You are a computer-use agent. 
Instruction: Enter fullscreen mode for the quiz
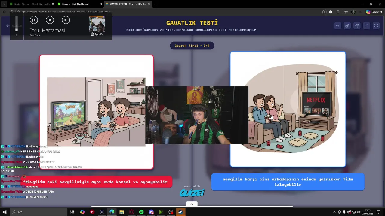(x=376, y=26)
